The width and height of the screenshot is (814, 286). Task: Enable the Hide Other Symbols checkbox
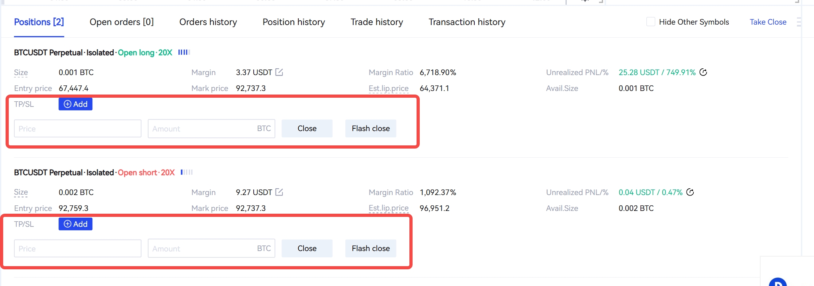[x=651, y=22]
